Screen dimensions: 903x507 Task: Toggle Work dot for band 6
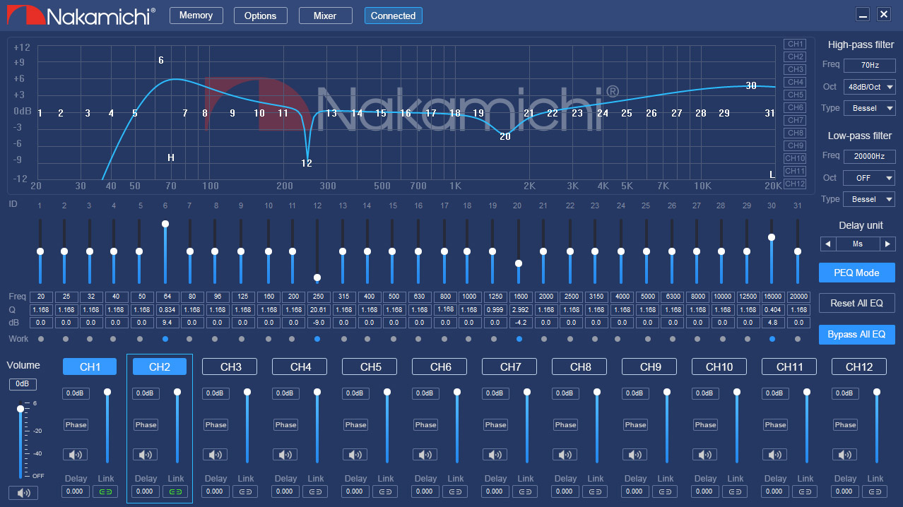165,339
